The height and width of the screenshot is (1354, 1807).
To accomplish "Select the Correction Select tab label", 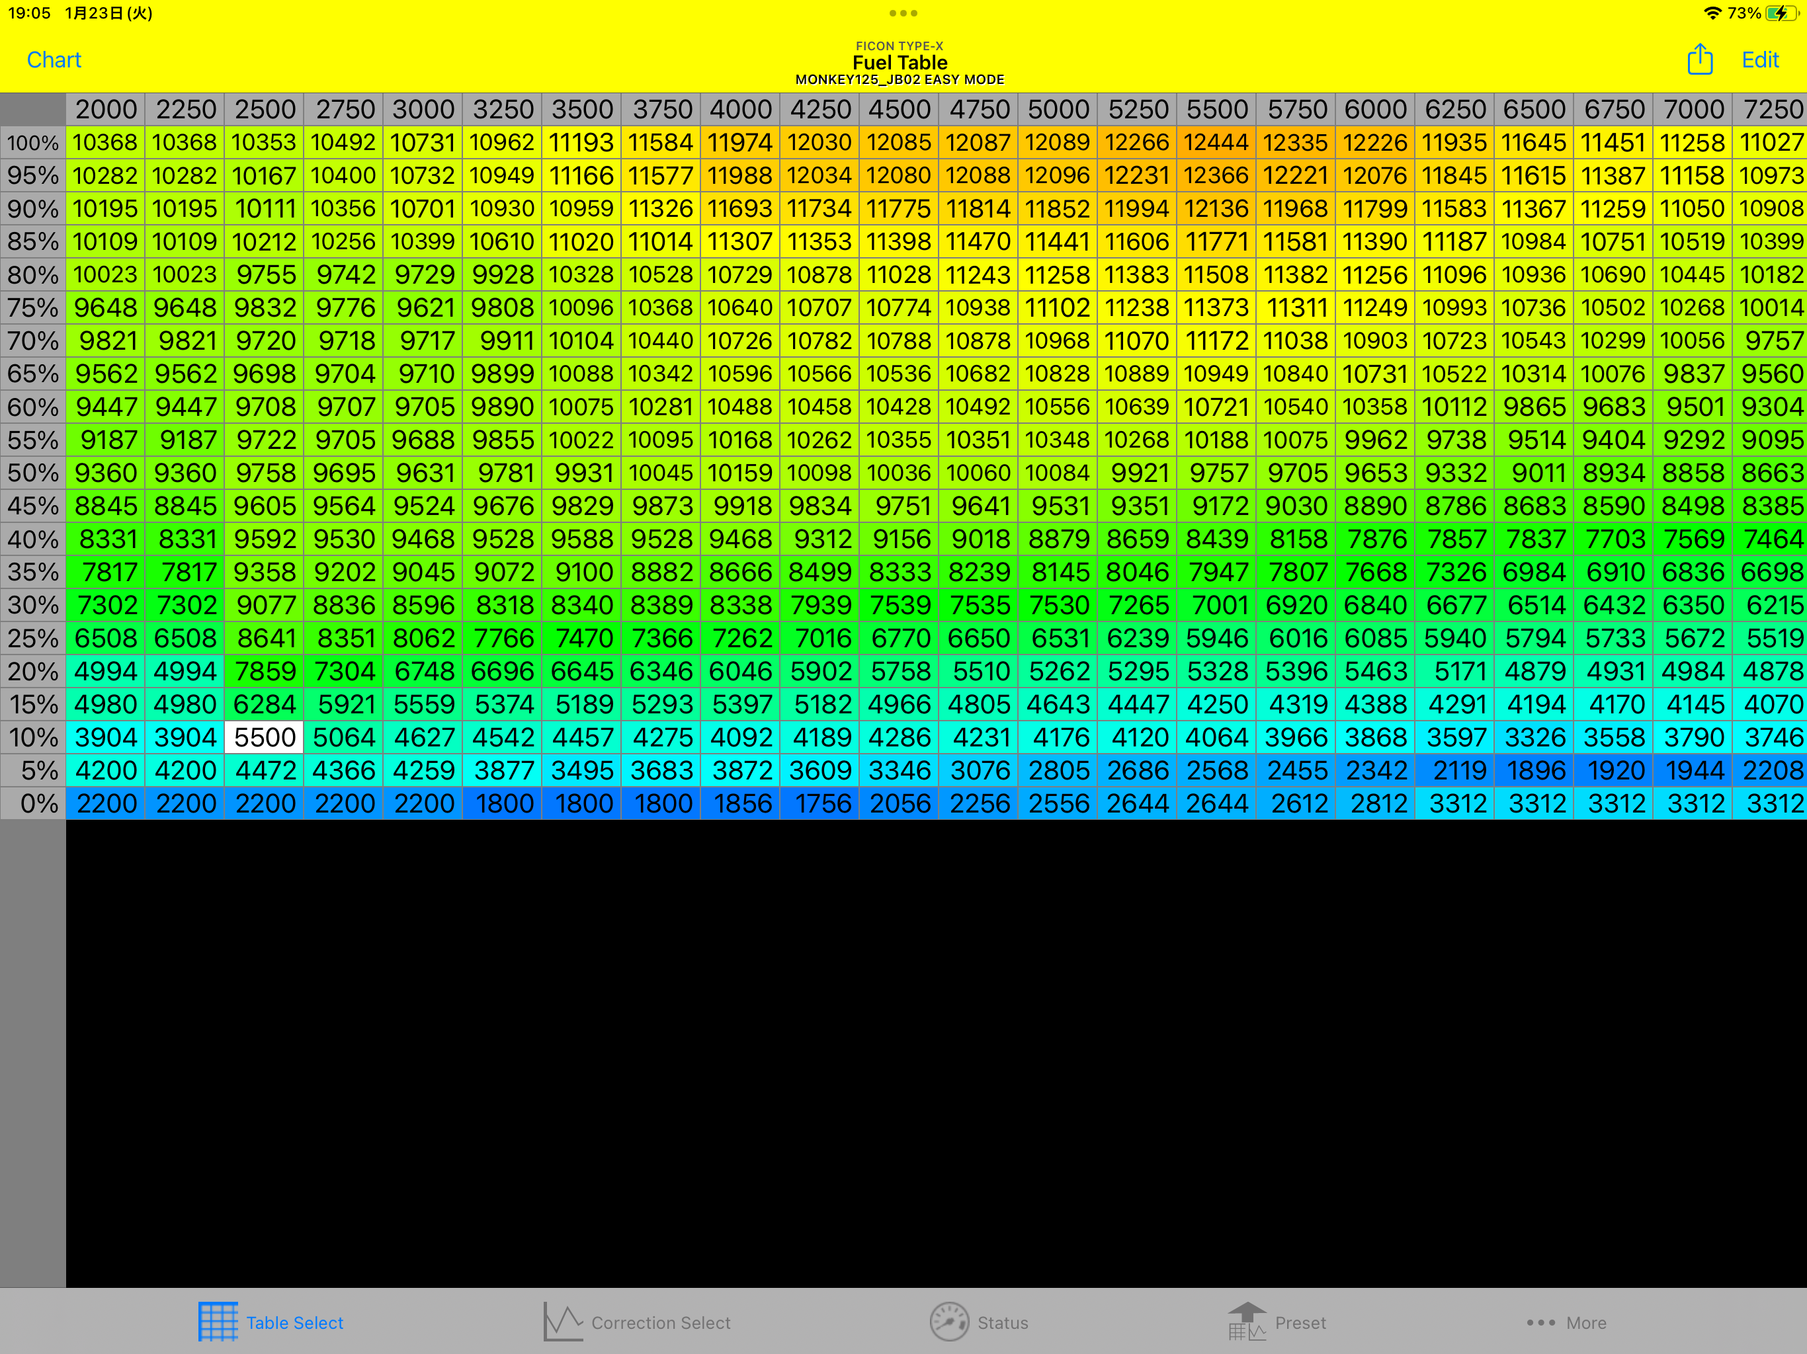I will tap(660, 1322).
